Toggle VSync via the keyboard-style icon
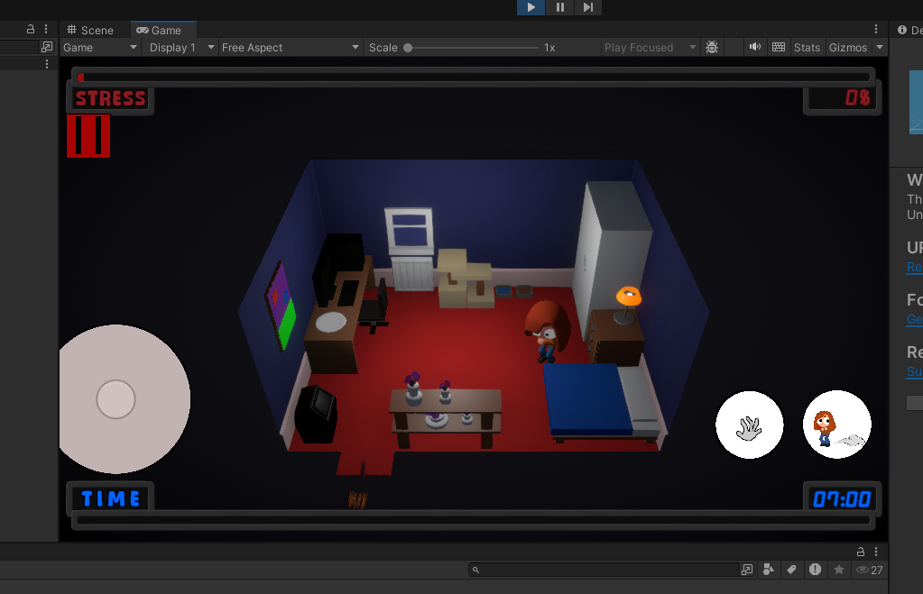Screen dimensions: 923x594 (x=778, y=47)
